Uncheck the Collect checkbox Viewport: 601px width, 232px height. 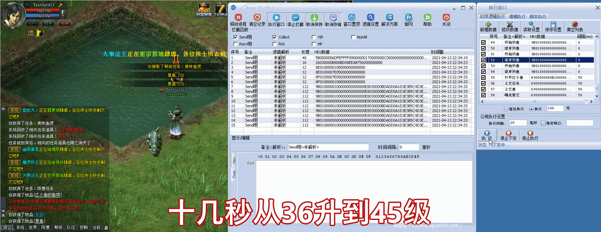tap(275, 37)
